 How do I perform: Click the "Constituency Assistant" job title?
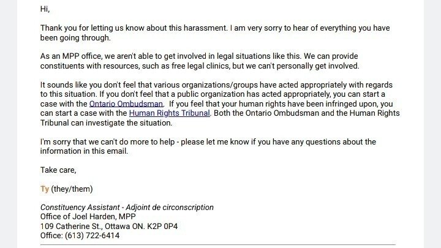(x=80, y=208)
